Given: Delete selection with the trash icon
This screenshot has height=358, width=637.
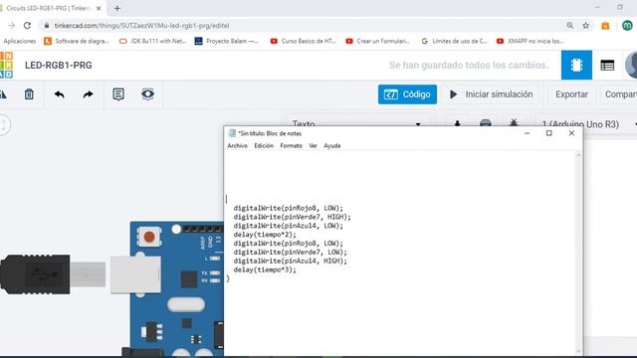Looking at the screenshot, I should click(29, 94).
